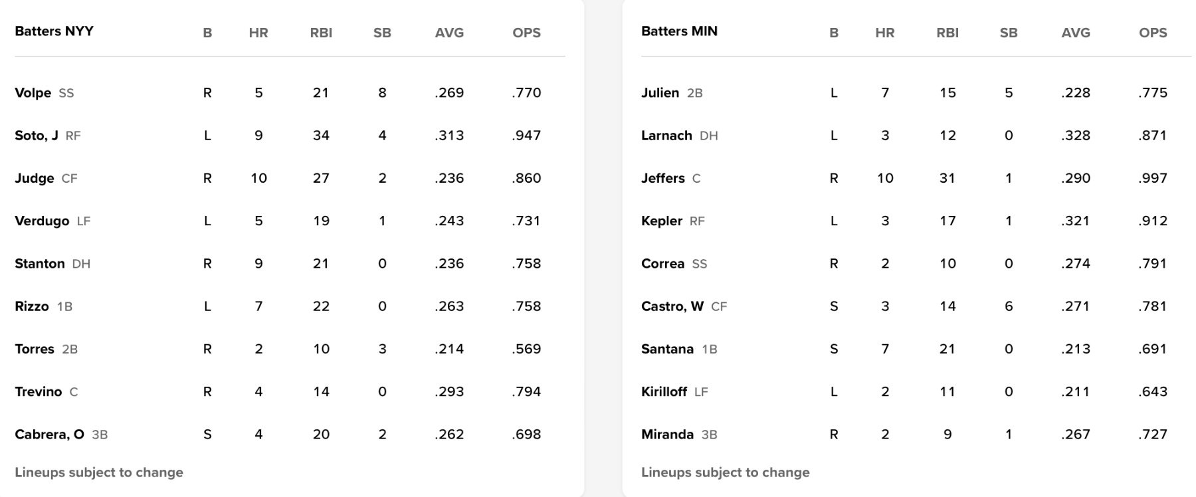1196x497 pixels.
Task: Open Correa's player page
Action: [662, 264]
